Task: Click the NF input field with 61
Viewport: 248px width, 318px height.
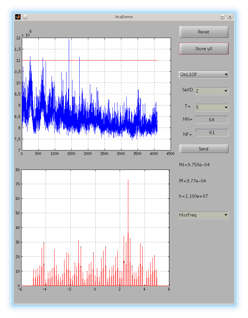Action: coord(212,133)
